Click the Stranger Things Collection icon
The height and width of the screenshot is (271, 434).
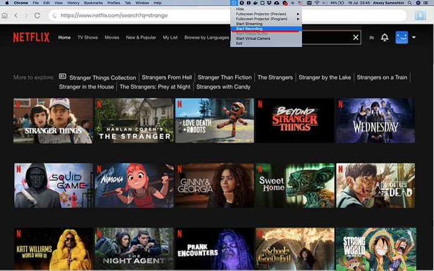coord(63,76)
